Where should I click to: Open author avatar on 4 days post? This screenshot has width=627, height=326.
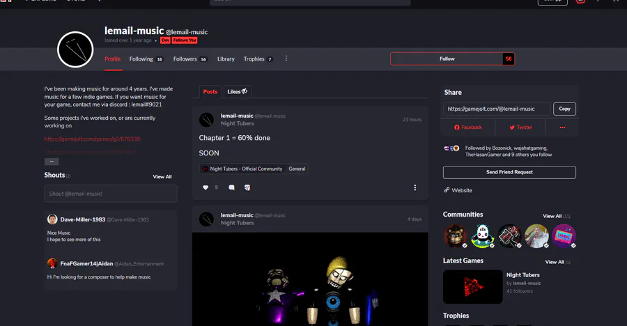(x=206, y=219)
